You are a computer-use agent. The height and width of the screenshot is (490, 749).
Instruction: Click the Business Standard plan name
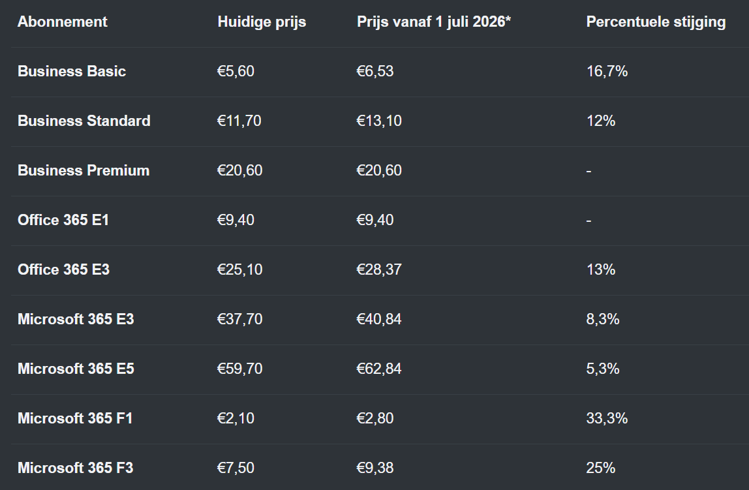click(84, 121)
